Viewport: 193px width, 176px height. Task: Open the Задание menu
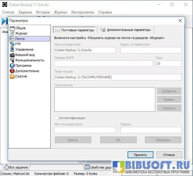click(25, 12)
